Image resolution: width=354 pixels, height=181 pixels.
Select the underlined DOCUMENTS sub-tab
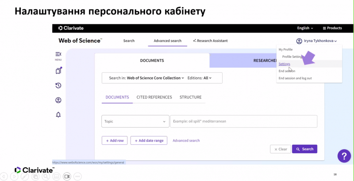coord(117,97)
